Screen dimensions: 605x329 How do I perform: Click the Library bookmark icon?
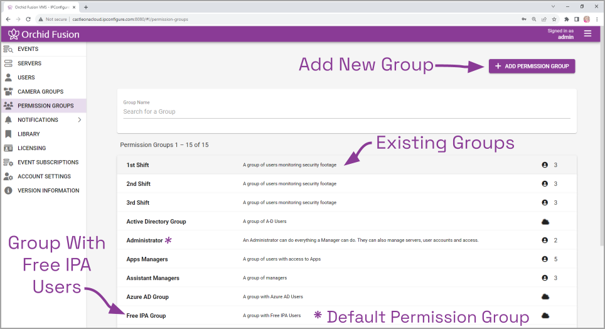tap(8, 134)
